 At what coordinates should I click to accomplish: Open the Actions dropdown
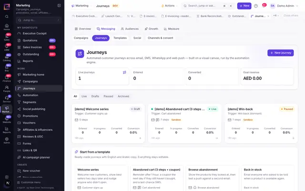(x=169, y=6)
